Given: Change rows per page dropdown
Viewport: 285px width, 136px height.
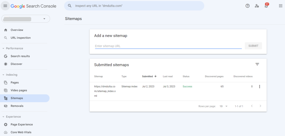Looking at the screenshot, I should click(223, 106).
